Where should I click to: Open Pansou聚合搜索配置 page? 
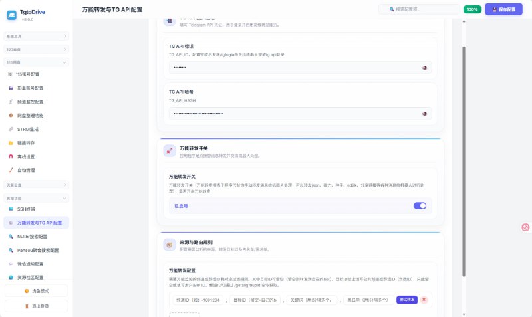point(37,250)
